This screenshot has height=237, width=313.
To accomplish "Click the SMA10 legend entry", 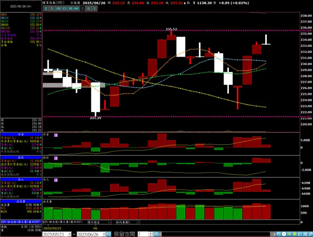I will click(21, 18).
